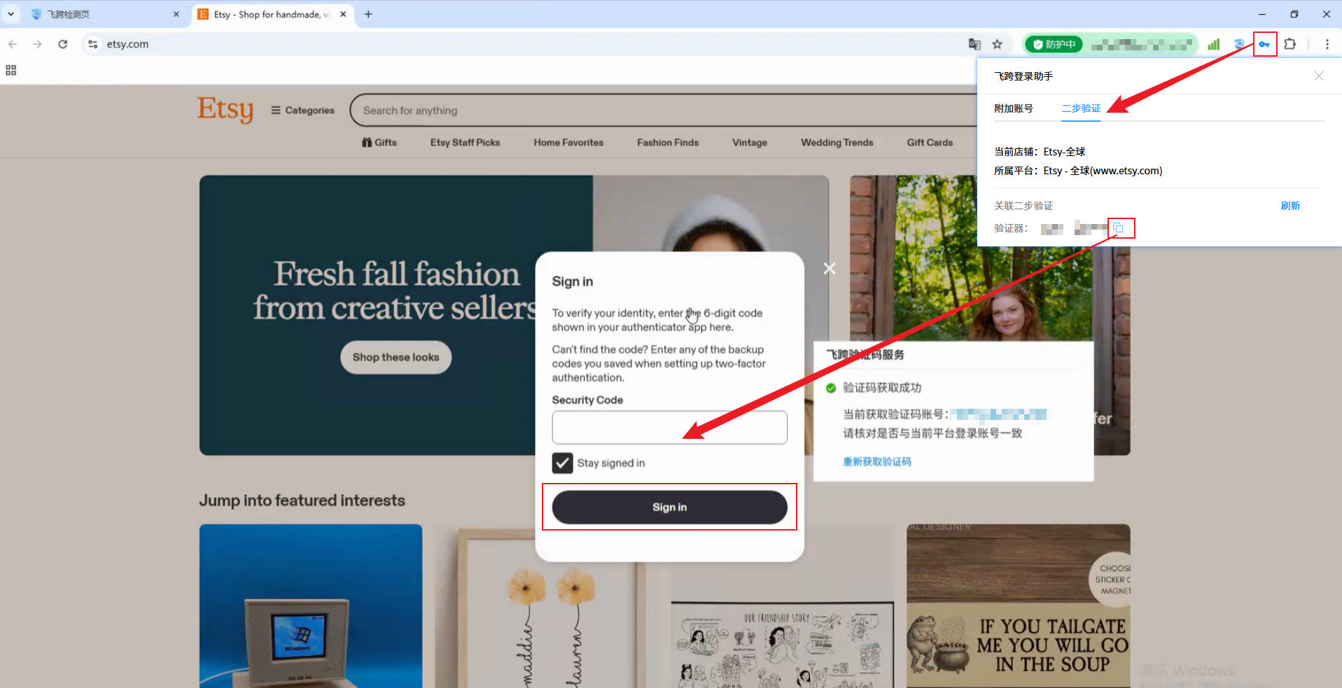The width and height of the screenshot is (1342, 688).
Task: Close the Etsy browser tab
Action: (343, 14)
